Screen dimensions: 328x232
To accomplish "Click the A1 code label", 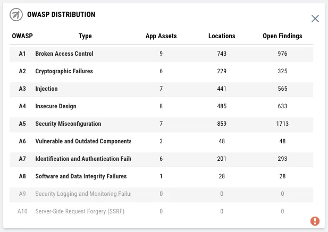I will (22, 54).
